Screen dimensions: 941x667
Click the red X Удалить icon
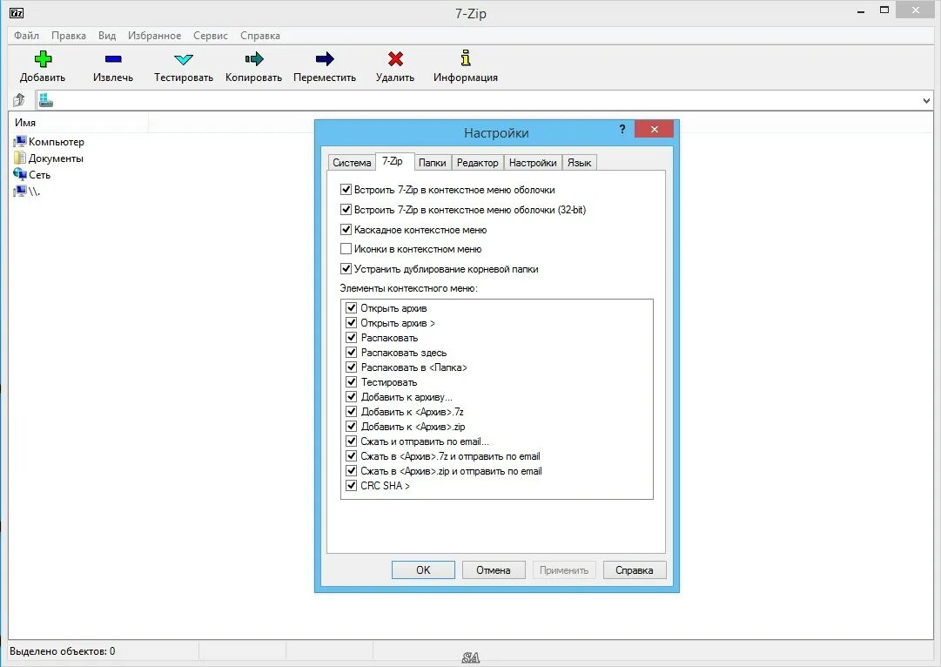coord(395,59)
